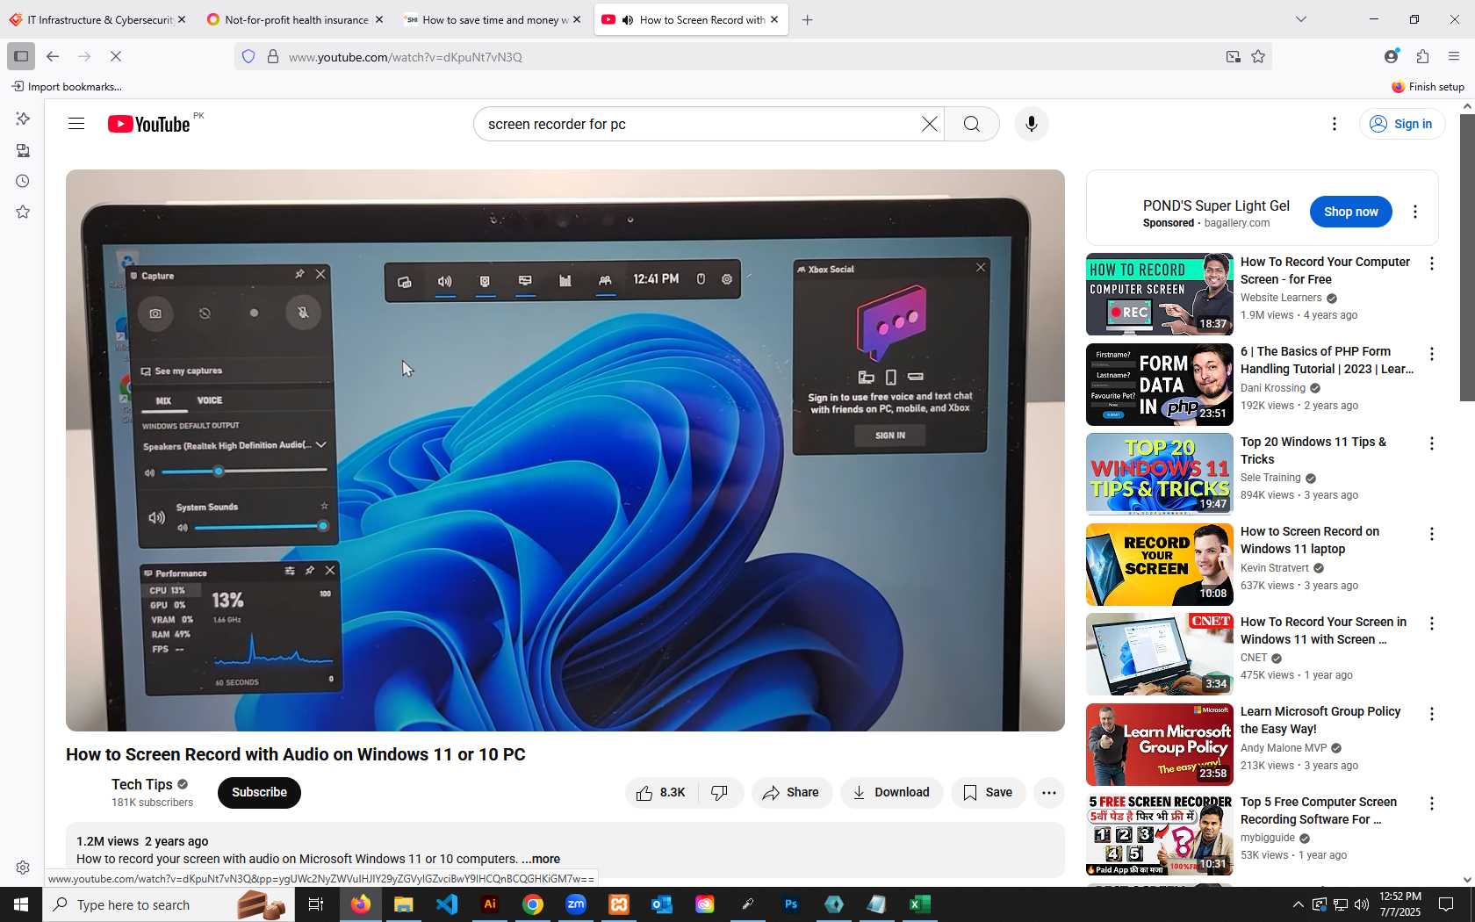Open 'How To Record Your Computer Screen' thumbnail
Image resolution: width=1475 pixels, height=922 pixels.
(1159, 294)
